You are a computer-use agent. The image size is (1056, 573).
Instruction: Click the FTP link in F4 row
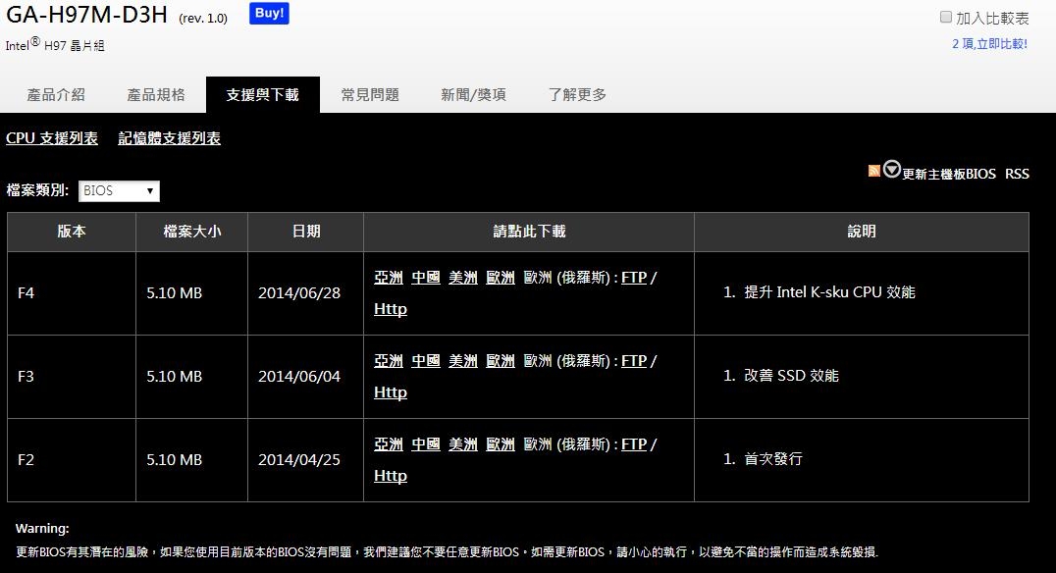pos(634,278)
